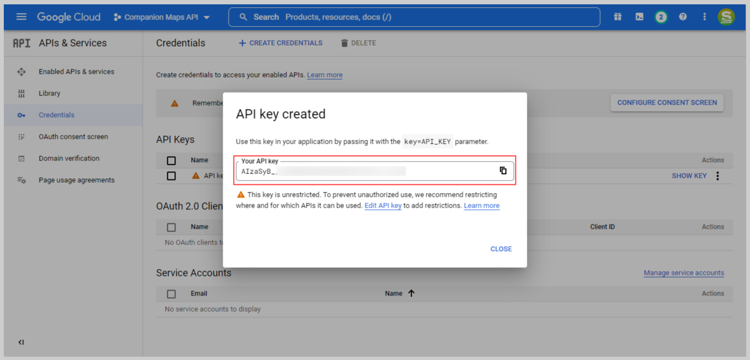Open the Companion Maps API project selector
This screenshot has height=360, width=750.
pyautogui.click(x=162, y=17)
